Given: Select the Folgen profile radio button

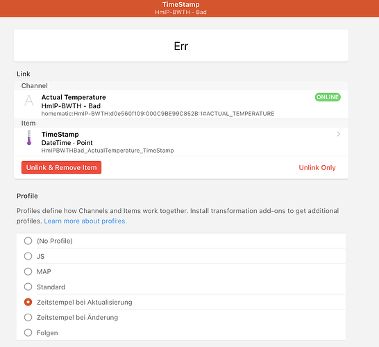Looking at the screenshot, I should click(x=28, y=332).
